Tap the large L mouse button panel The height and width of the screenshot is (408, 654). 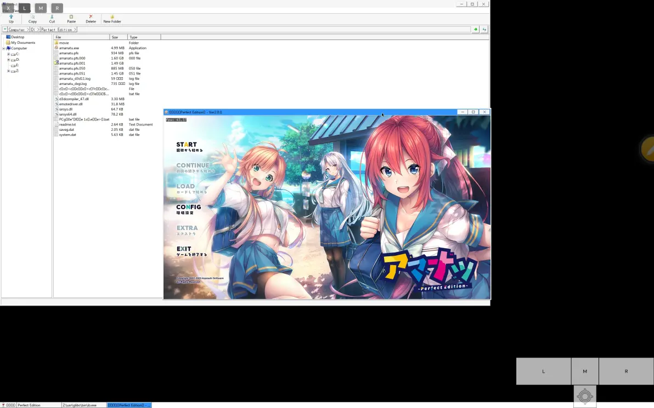544,371
